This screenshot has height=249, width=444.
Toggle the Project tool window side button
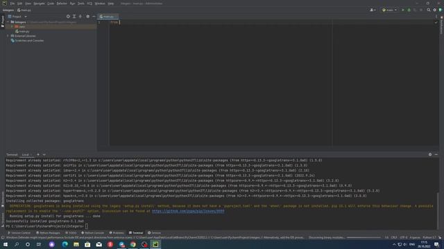[x=3, y=21]
